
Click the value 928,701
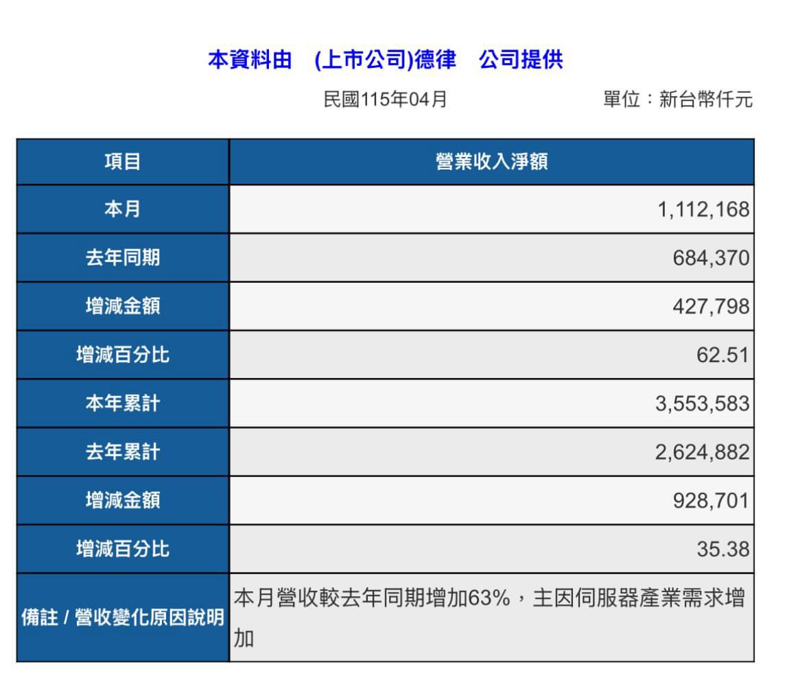(711, 501)
